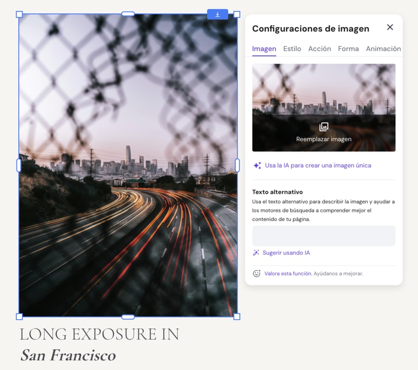Click the bottom-center resize handle of the image
This screenshot has height=370, width=418.
(128, 317)
